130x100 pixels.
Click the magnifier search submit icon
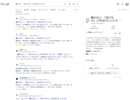click(77, 4)
